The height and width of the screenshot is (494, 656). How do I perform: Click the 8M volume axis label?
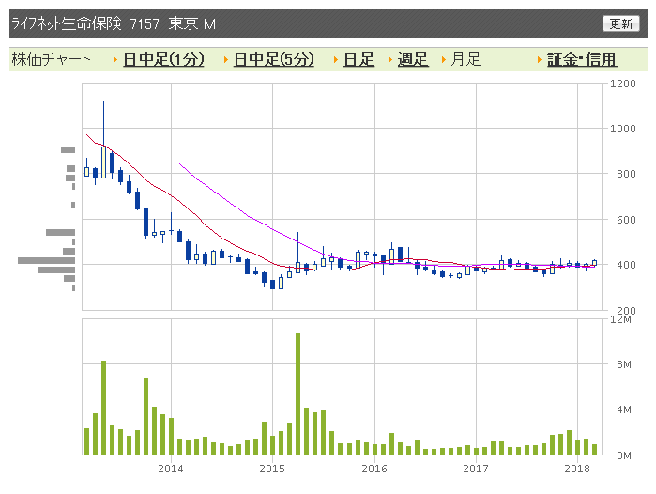coord(624,364)
